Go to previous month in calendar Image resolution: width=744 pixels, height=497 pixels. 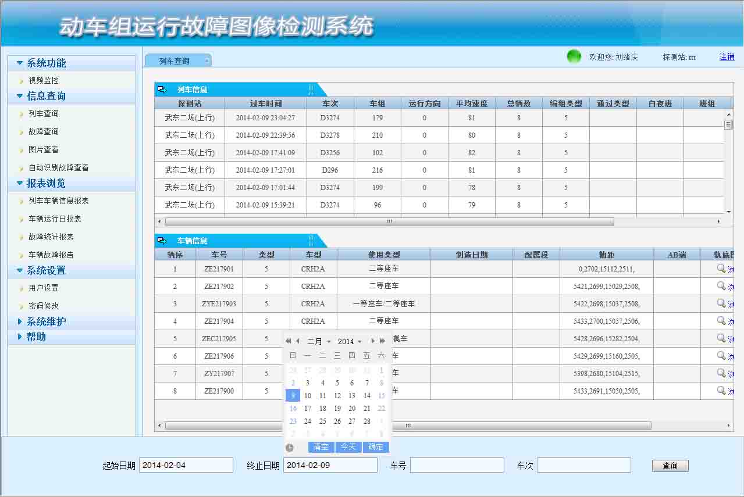point(298,341)
